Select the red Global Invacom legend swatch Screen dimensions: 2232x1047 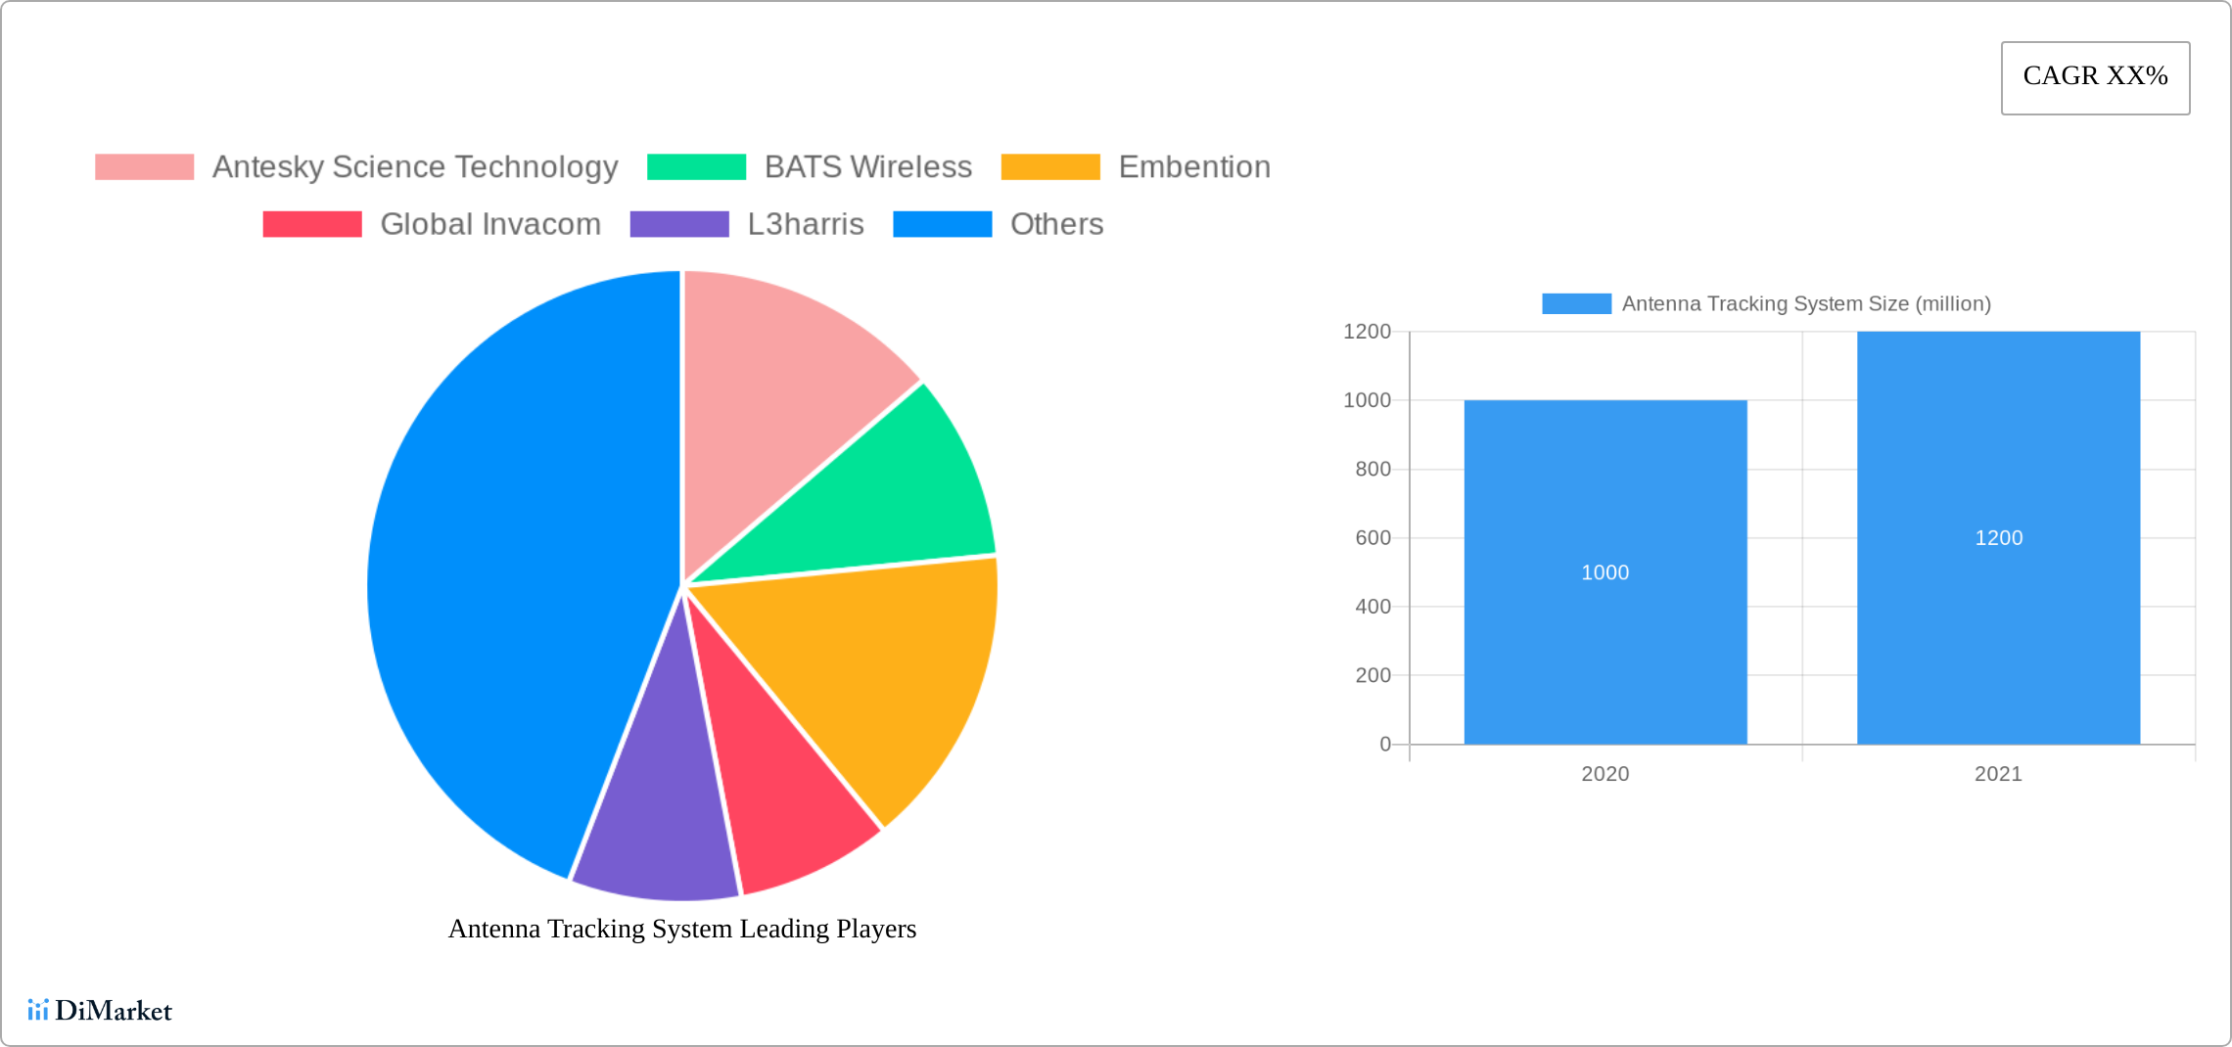click(x=311, y=224)
